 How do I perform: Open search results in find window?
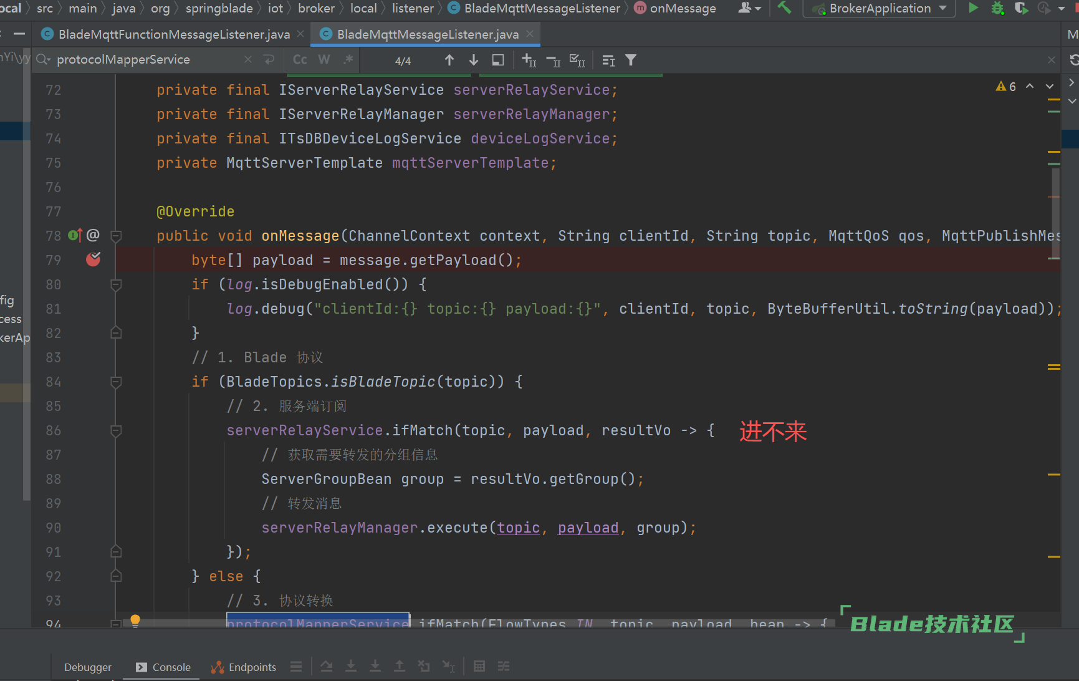point(497,60)
